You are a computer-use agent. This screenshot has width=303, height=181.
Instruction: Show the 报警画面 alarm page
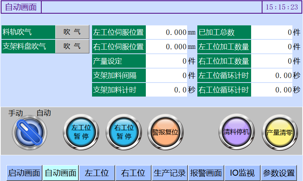tap(206, 173)
